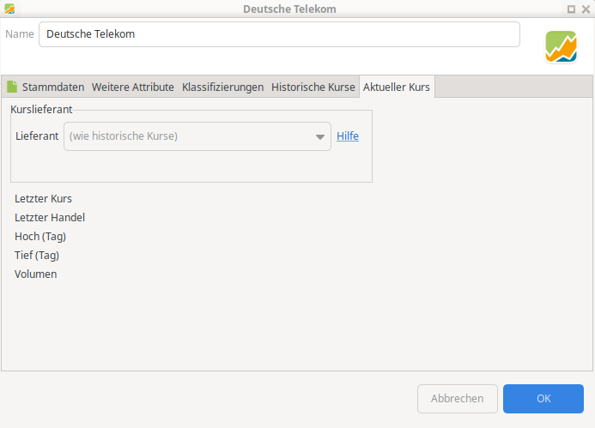The height and width of the screenshot is (428, 595).
Task: Close the Deutsche Telekom dialog window
Action: click(x=586, y=9)
